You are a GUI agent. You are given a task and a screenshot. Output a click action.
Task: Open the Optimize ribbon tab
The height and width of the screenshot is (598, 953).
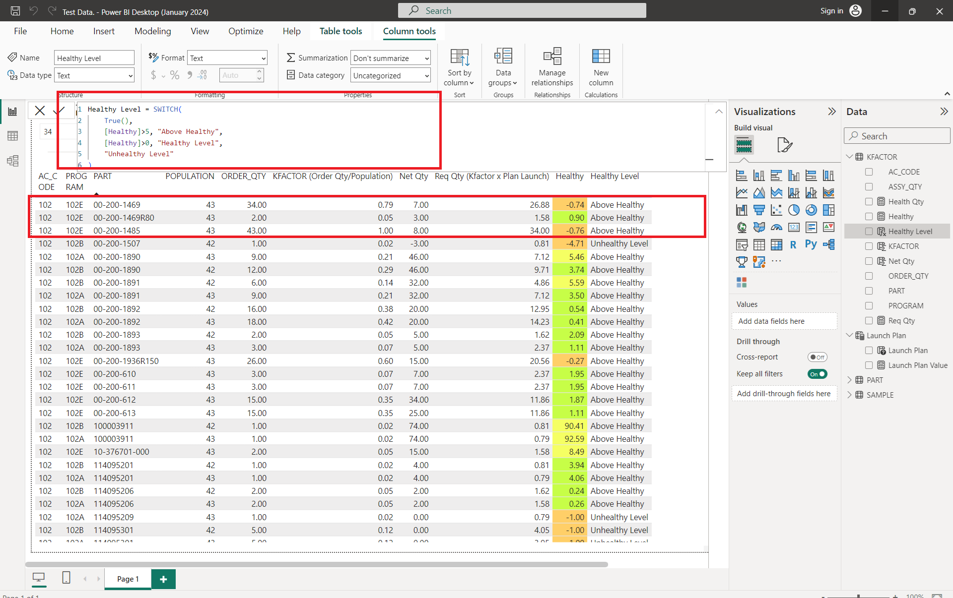coord(246,31)
